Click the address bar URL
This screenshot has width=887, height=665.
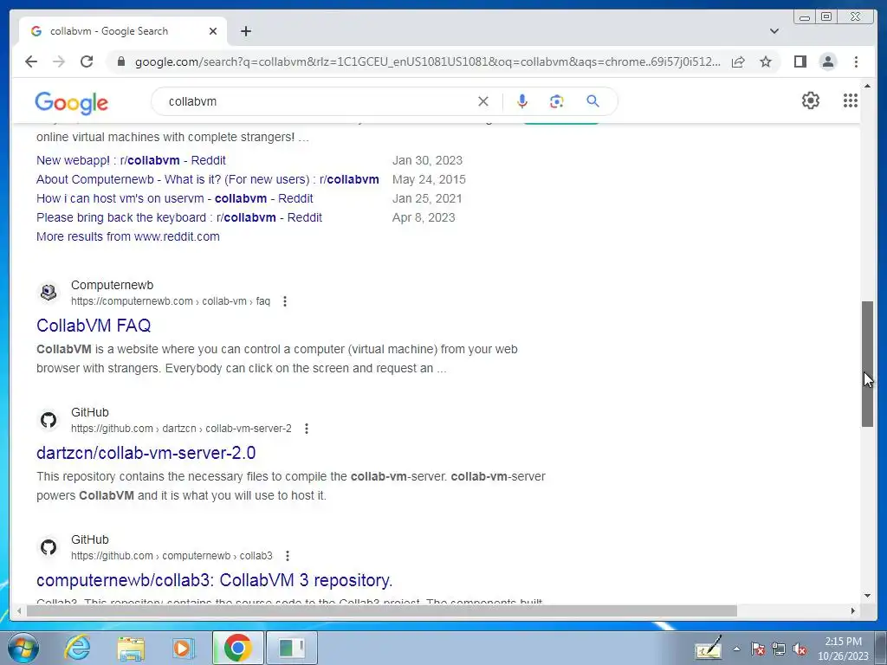428,61
